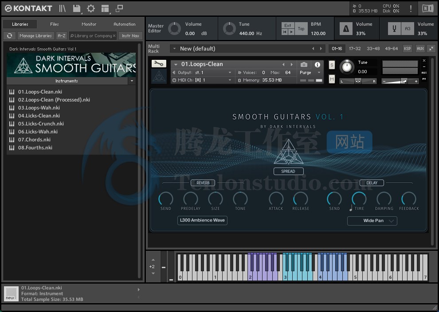Image resolution: width=439 pixels, height=312 pixels.
Task: Open L300 Ambience Wave reverb selector
Action: point(202,220)
